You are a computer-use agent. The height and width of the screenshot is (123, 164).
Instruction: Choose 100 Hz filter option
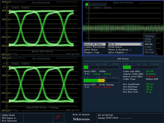[148, 44]
